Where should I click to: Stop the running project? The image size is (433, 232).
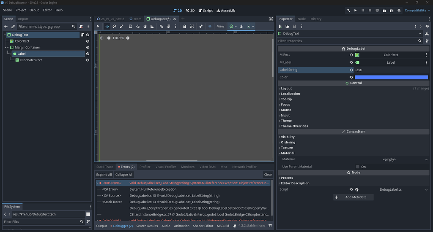pyautogui.click(x=370, y=11)
